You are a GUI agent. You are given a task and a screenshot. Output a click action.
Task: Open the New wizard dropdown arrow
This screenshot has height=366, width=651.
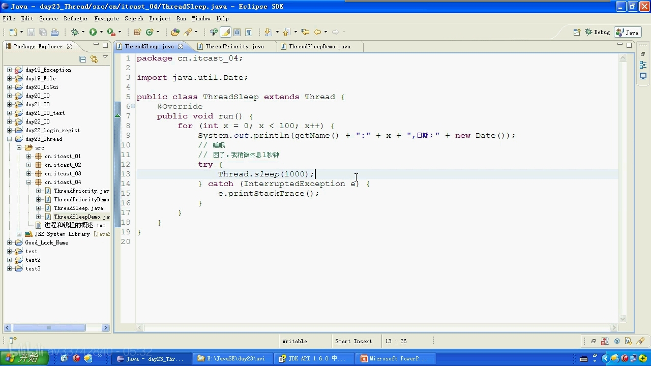point(21,32)
